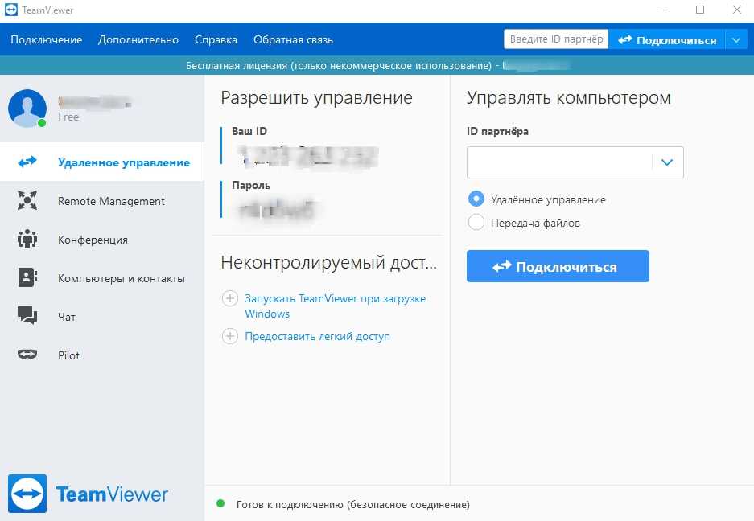Expand the ID партнёра dropdown arrow
Viewport: 754px width, 521px height.
pos(666,162)
